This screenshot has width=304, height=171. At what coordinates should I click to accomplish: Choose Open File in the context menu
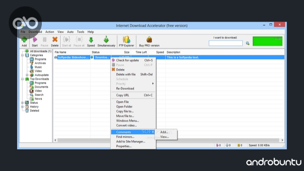tap(133, 102)
